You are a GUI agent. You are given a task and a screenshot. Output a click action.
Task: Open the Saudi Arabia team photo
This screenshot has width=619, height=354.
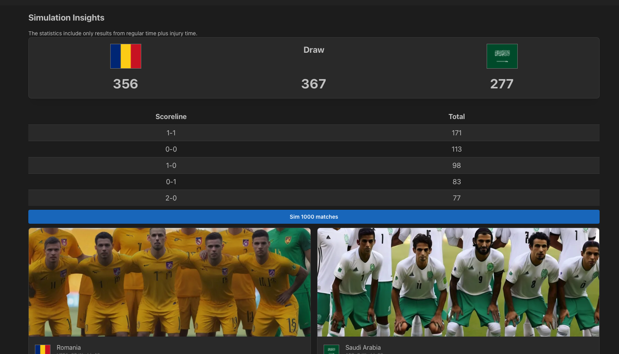(458, 282)
